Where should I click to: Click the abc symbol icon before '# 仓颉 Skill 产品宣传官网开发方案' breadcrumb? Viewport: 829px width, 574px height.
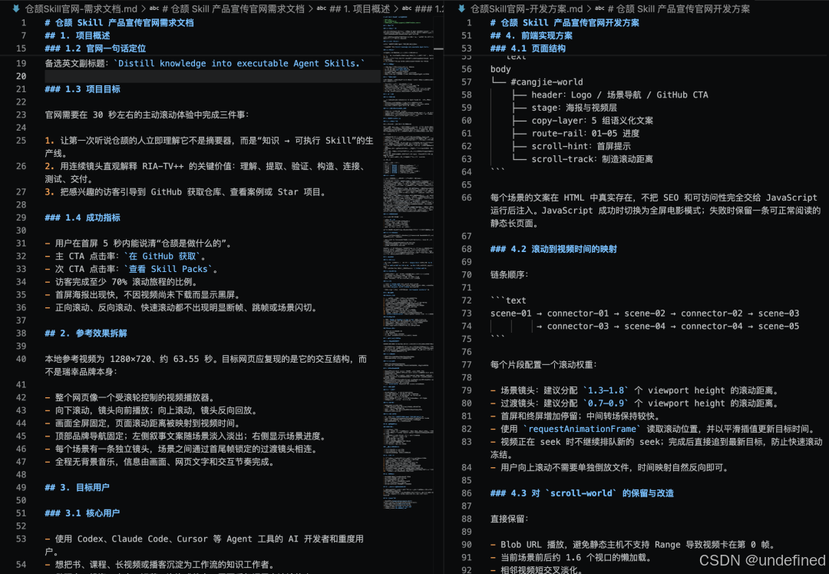tap(599, 8)
